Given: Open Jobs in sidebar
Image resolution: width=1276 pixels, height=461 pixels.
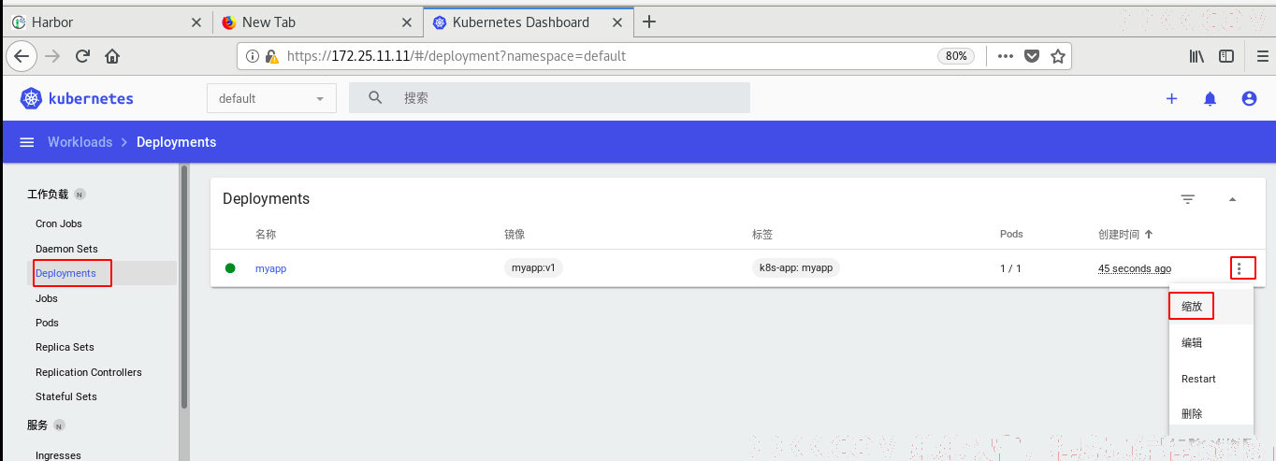Looking at the screenshot, I should pyautogui.click(x=47, y=298).
